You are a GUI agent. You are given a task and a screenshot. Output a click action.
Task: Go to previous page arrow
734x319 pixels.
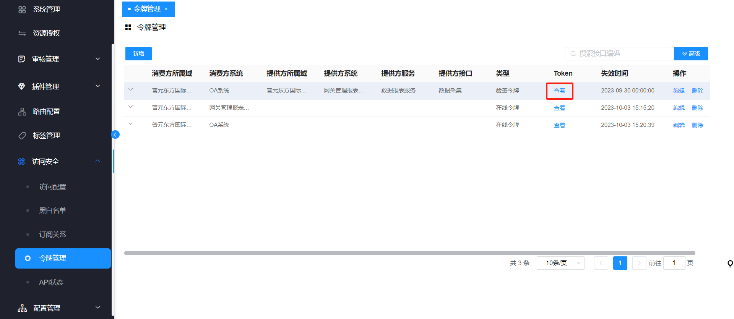pos(601,263)
